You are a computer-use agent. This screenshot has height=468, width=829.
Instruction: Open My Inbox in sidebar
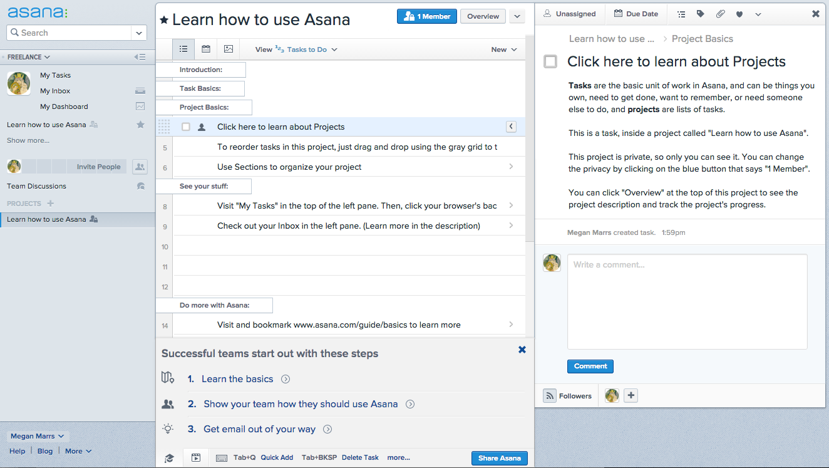pos(55,91)
